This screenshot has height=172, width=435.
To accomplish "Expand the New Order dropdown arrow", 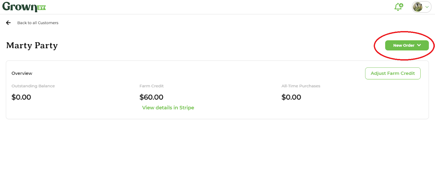I will [x=419, y=45].
